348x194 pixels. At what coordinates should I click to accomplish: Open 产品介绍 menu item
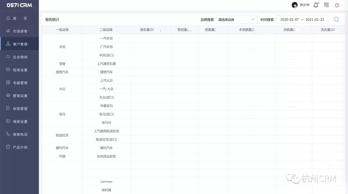coord(20,147)
